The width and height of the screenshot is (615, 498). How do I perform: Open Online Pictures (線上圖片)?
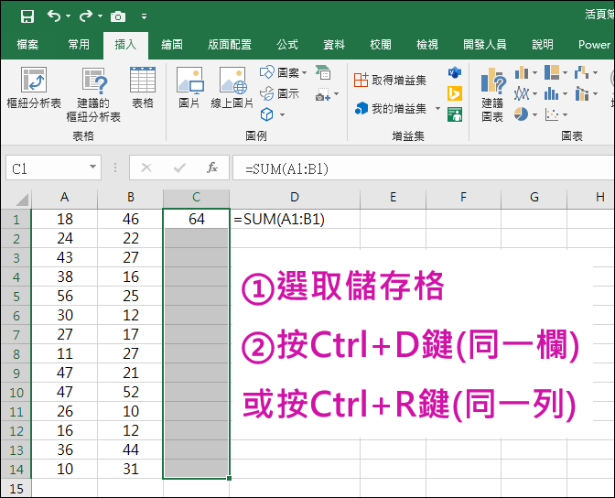(x=232, y=88)
